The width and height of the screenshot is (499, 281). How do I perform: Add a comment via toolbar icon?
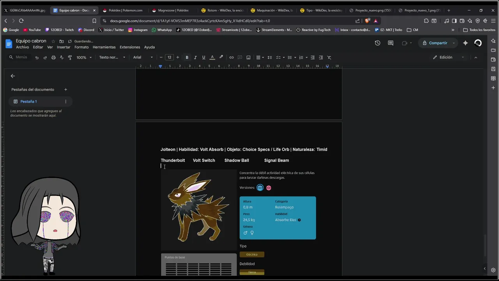[x=240, y=57]
